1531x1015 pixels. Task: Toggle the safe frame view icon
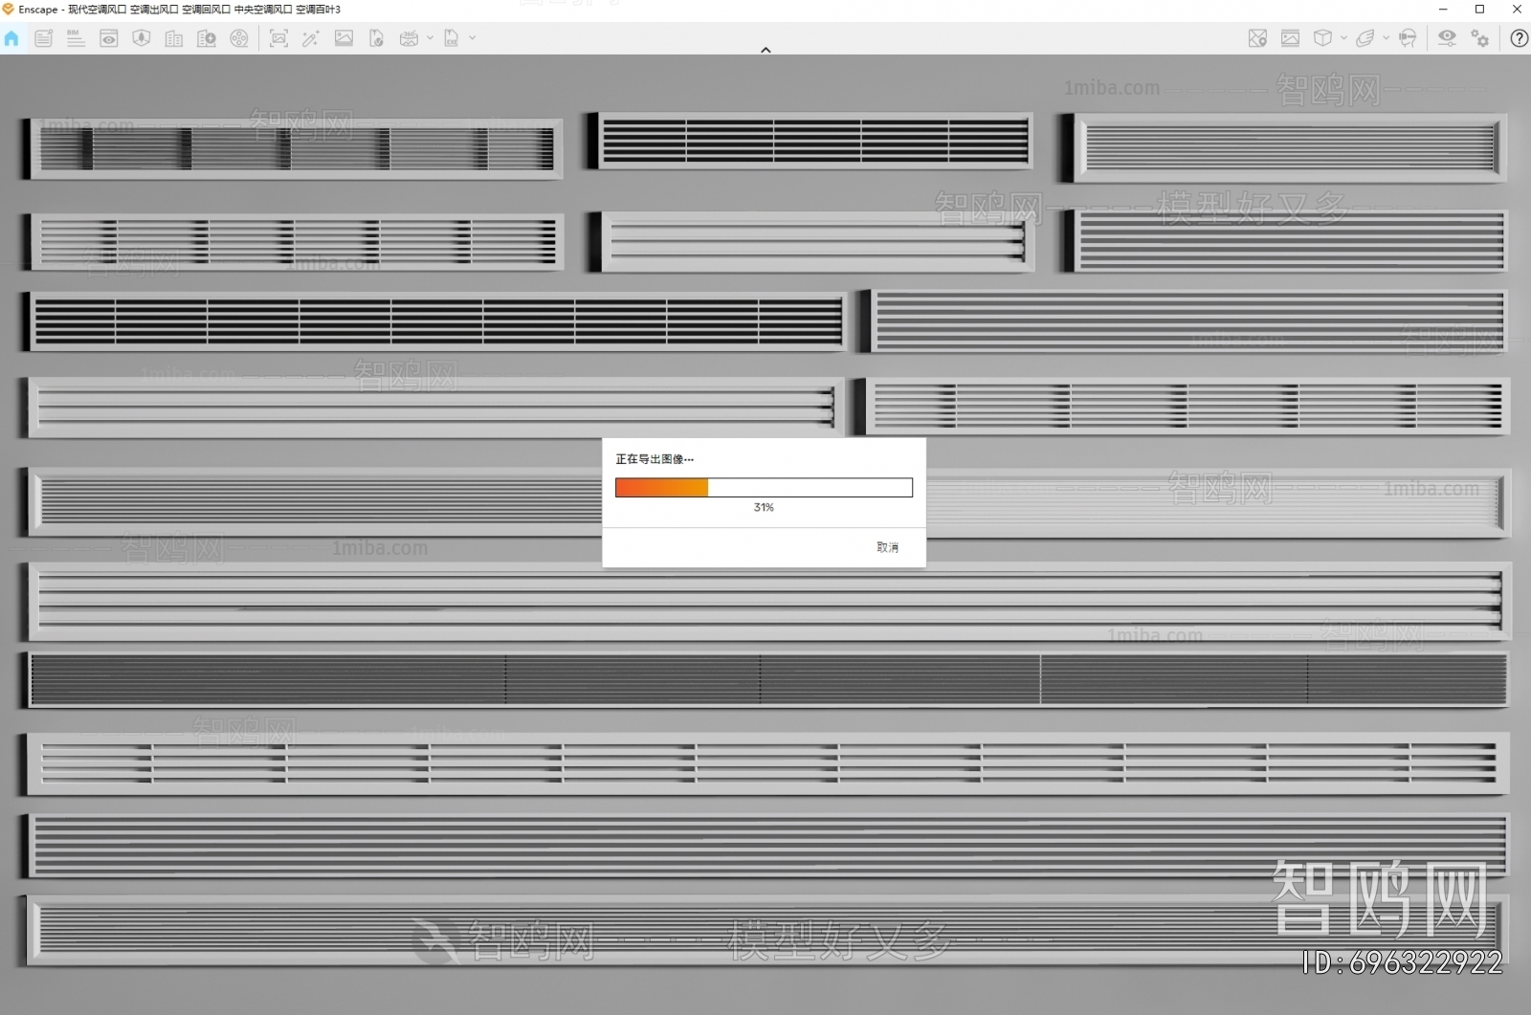point(1290,38)
